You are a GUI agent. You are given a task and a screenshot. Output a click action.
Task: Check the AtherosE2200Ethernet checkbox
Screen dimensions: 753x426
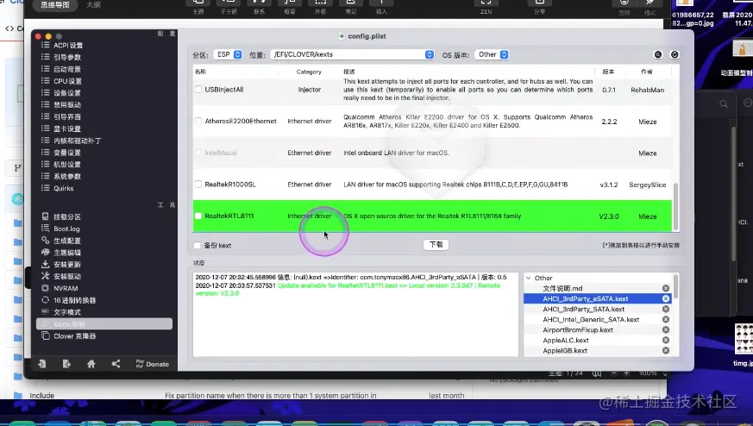[x=198, y=121]
